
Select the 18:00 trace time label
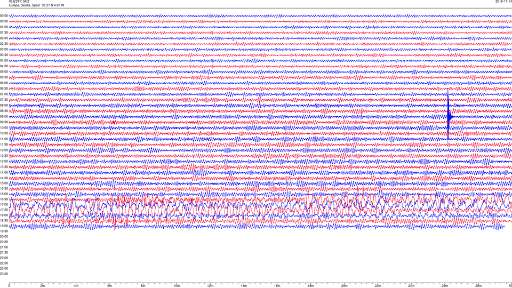(4, 215)
